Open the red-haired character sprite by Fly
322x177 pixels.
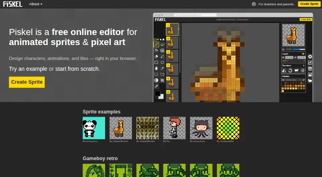pyautogui.click(x=174, y=128)
